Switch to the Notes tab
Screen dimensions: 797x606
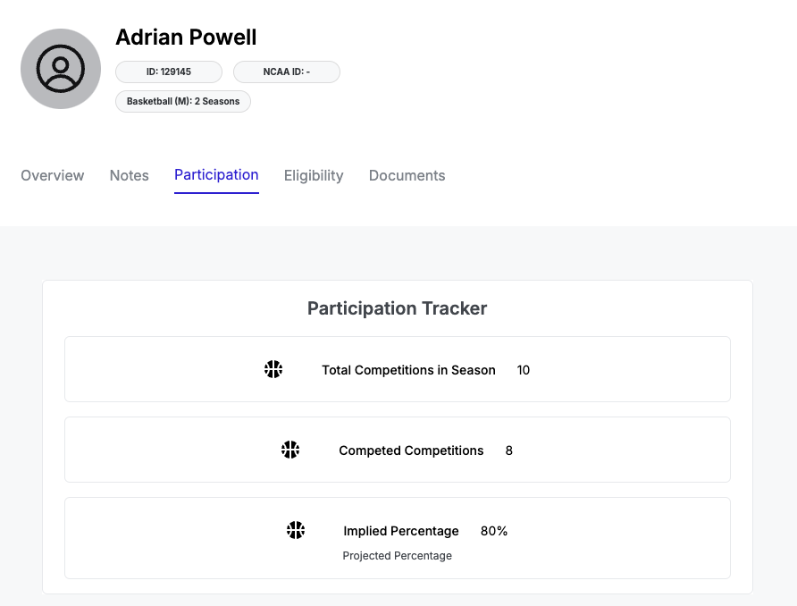[x=130, y=175]
